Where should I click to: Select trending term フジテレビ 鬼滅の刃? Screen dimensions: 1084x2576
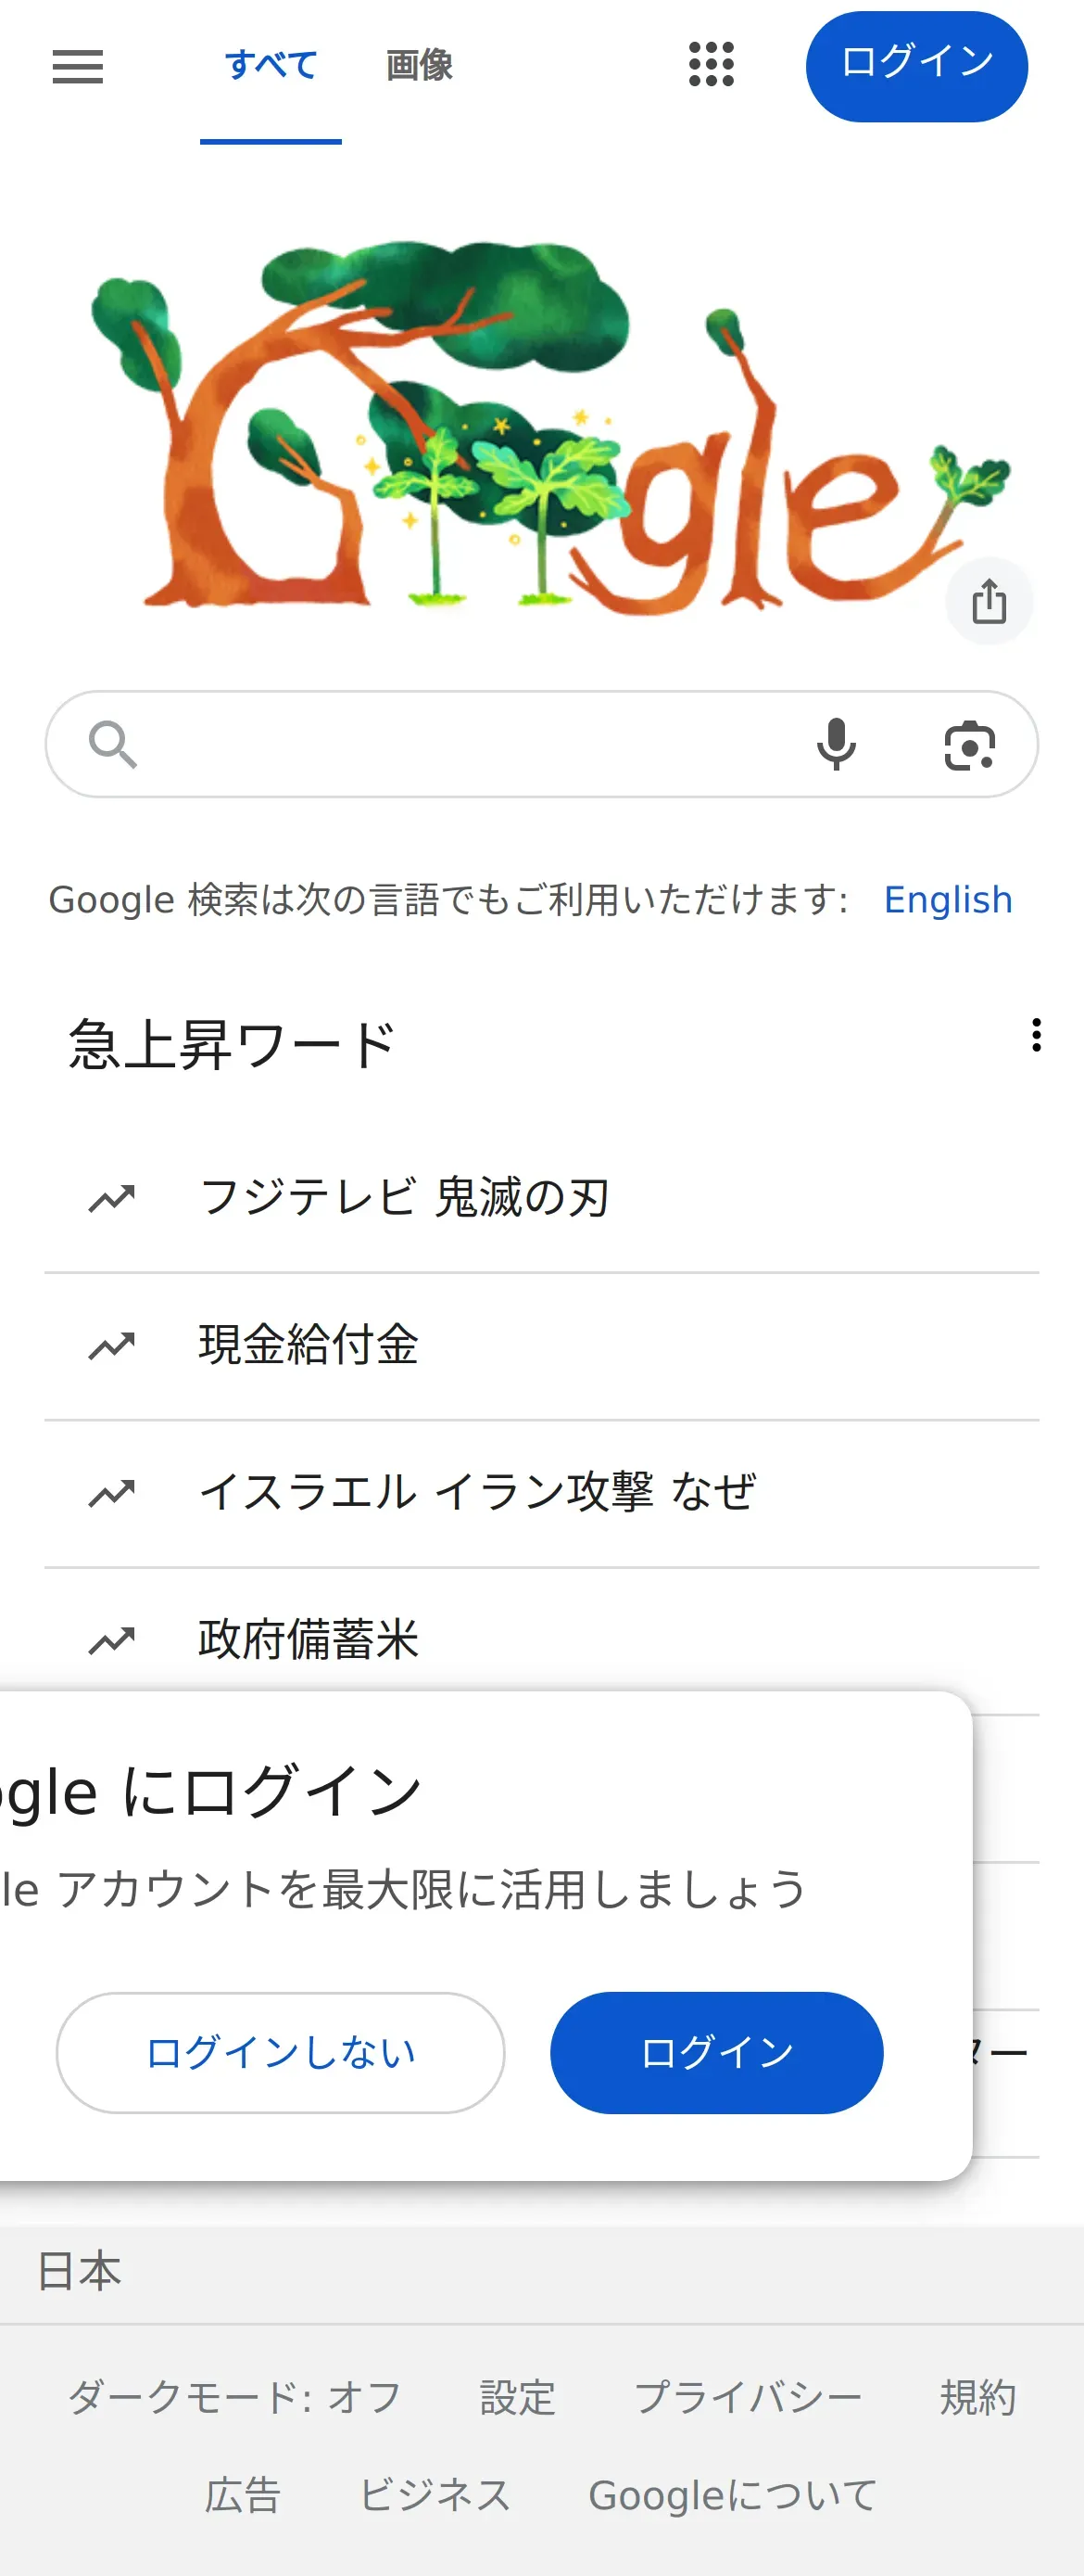405,1198
